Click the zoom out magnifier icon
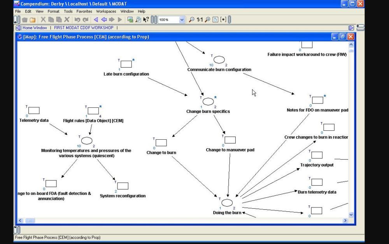The width and height of the screenshot is (389, 244). [191, 20]
